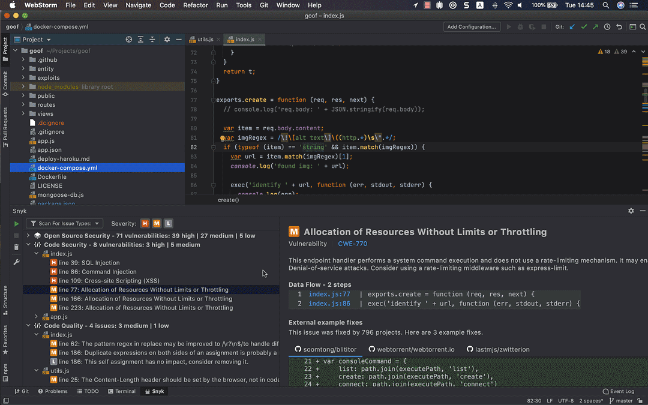Click search everywhere magnifier in toolbar

pos(643,27)
